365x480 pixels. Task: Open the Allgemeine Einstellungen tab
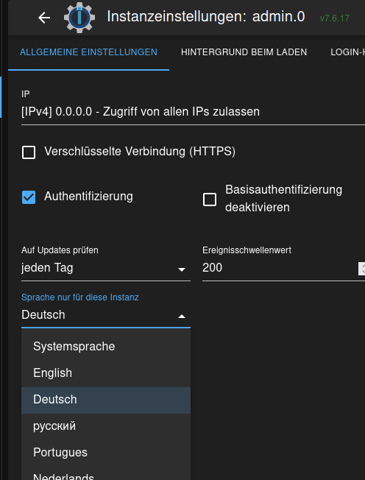(x=89, y=52)
